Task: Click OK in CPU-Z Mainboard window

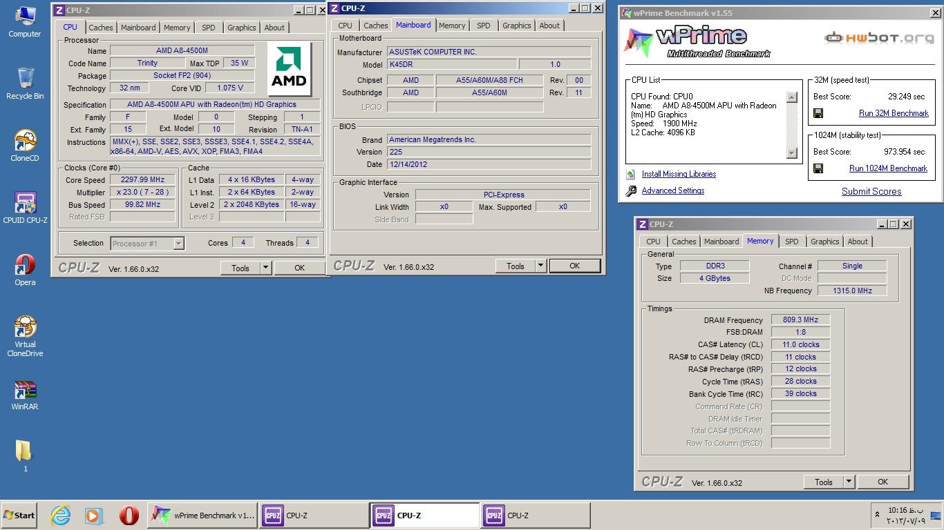Action: point(574,266)
